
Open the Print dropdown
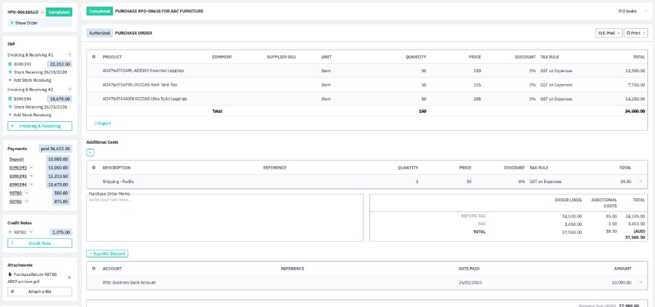coord(635,33)
